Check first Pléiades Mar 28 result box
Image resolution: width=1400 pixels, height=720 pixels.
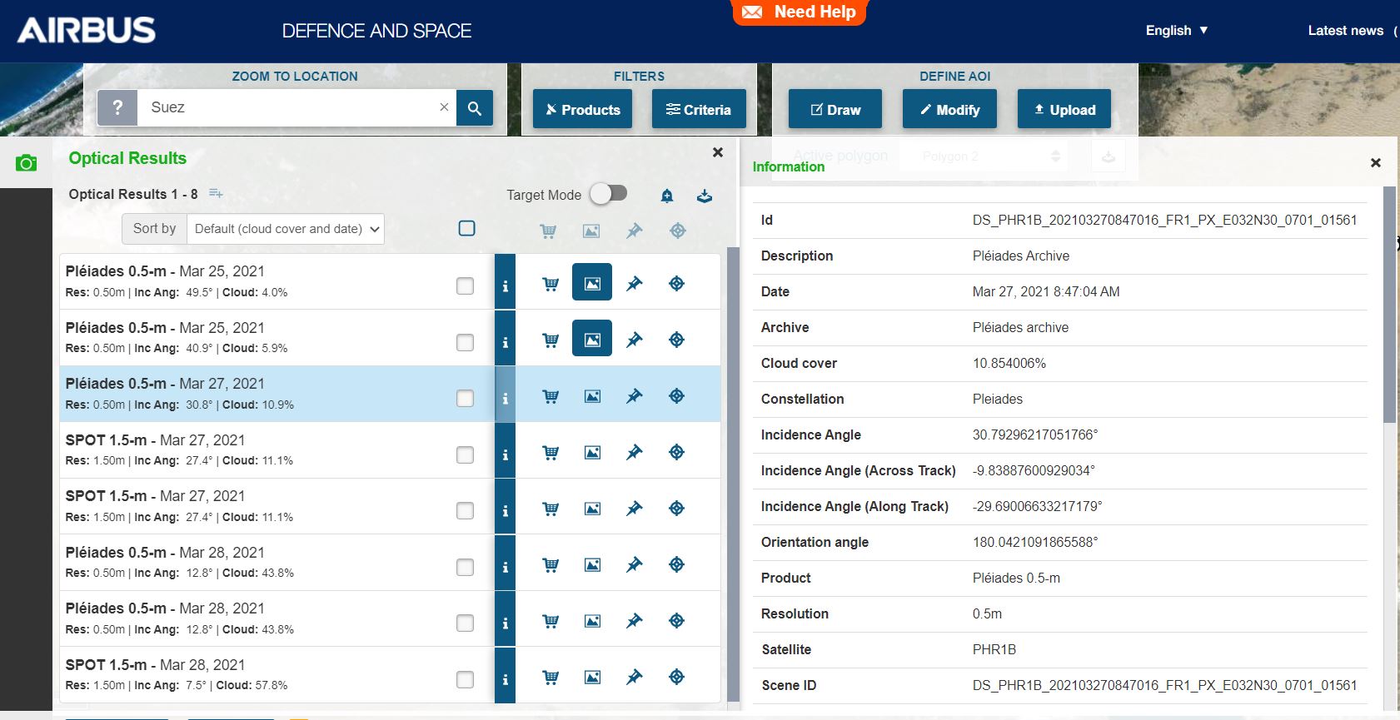465,567
